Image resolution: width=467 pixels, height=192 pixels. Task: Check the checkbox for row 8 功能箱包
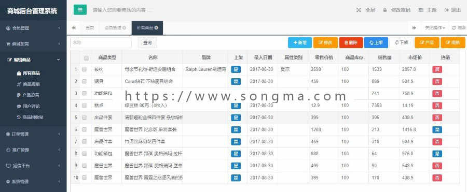point(84,153)
